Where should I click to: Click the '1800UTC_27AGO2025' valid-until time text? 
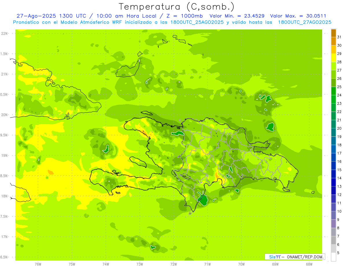[304, 22]
